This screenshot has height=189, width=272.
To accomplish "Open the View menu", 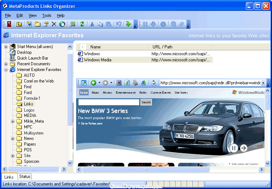I will 33,15.
